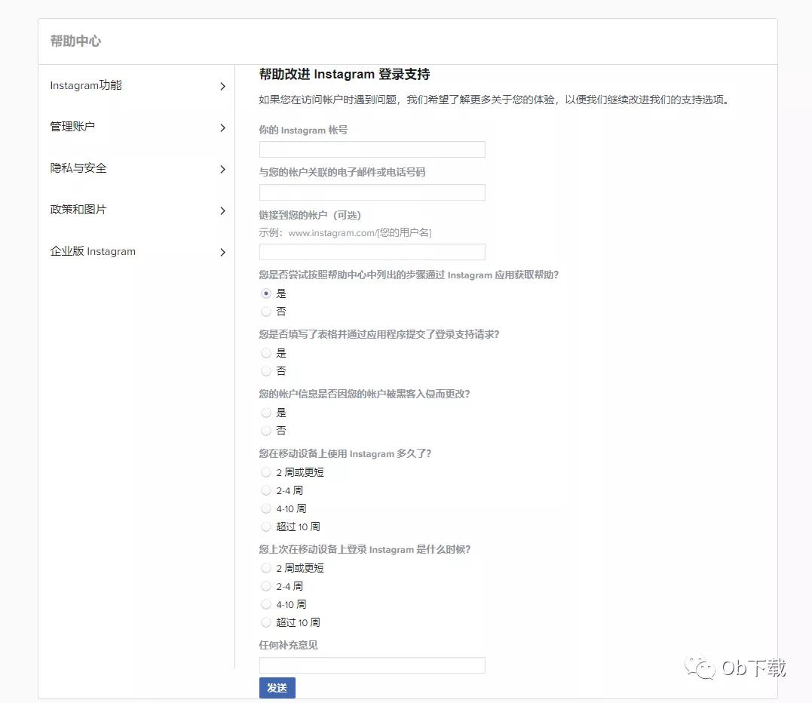Select 2 周或更短 for Instagram usage duration
This screenshot has width=812, height=703.
click(265, 471)
